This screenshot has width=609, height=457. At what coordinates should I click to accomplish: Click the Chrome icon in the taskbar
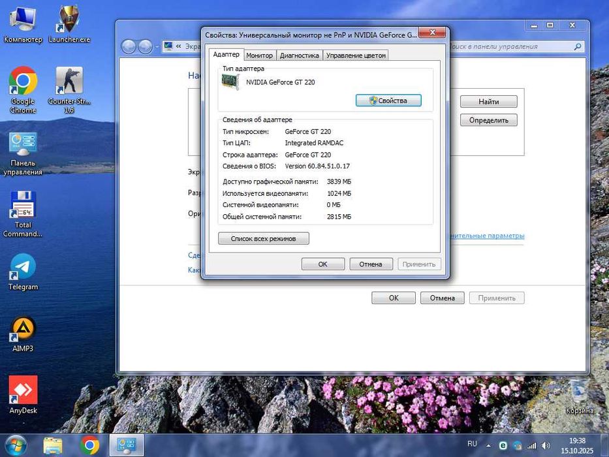(89, 446)
